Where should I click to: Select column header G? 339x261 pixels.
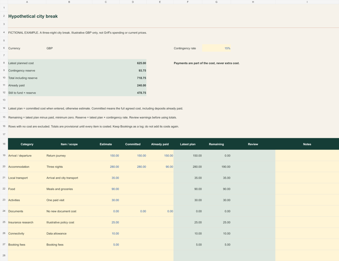coord(217,2)
